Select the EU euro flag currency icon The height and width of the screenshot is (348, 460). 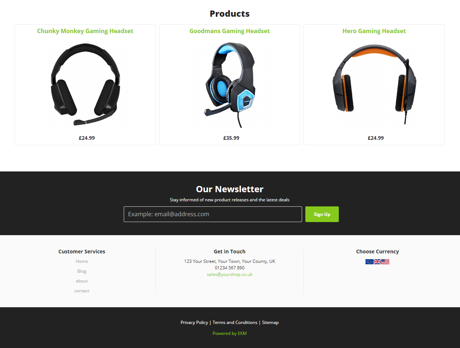click(x=369, y=262)
